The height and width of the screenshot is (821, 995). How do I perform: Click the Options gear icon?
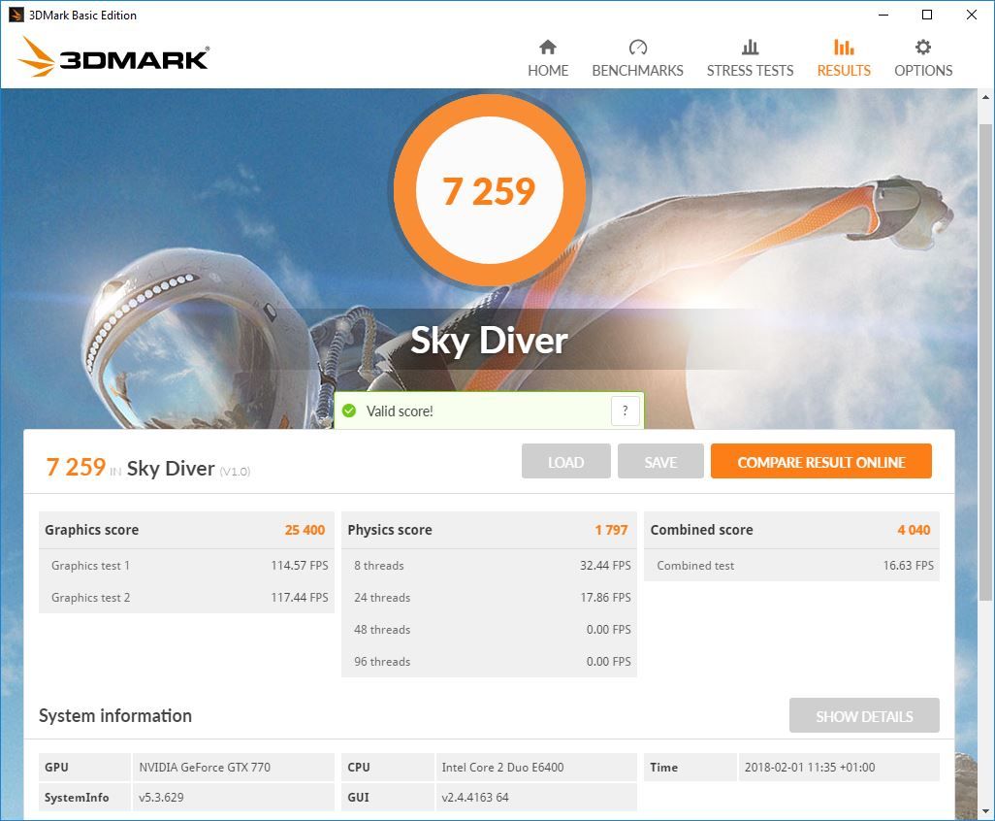923,47
